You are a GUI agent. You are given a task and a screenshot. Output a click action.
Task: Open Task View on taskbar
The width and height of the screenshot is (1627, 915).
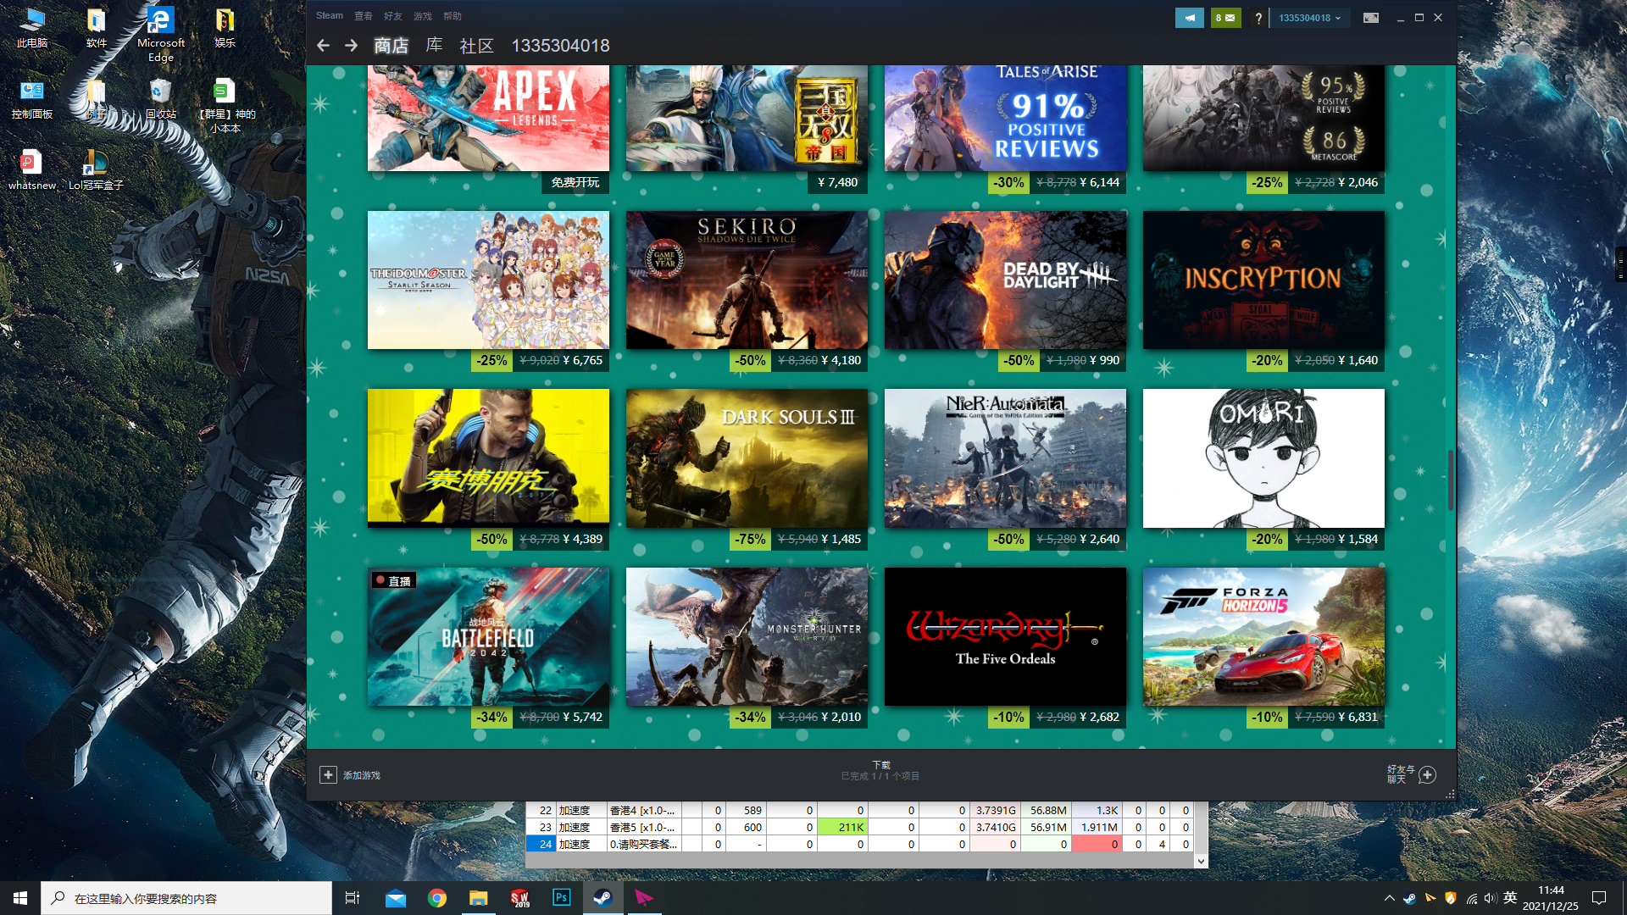tap(353, 898)
